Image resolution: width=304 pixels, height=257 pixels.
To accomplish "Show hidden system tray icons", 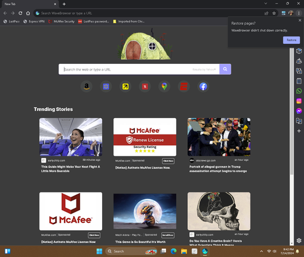I will [x=261, y=252].
